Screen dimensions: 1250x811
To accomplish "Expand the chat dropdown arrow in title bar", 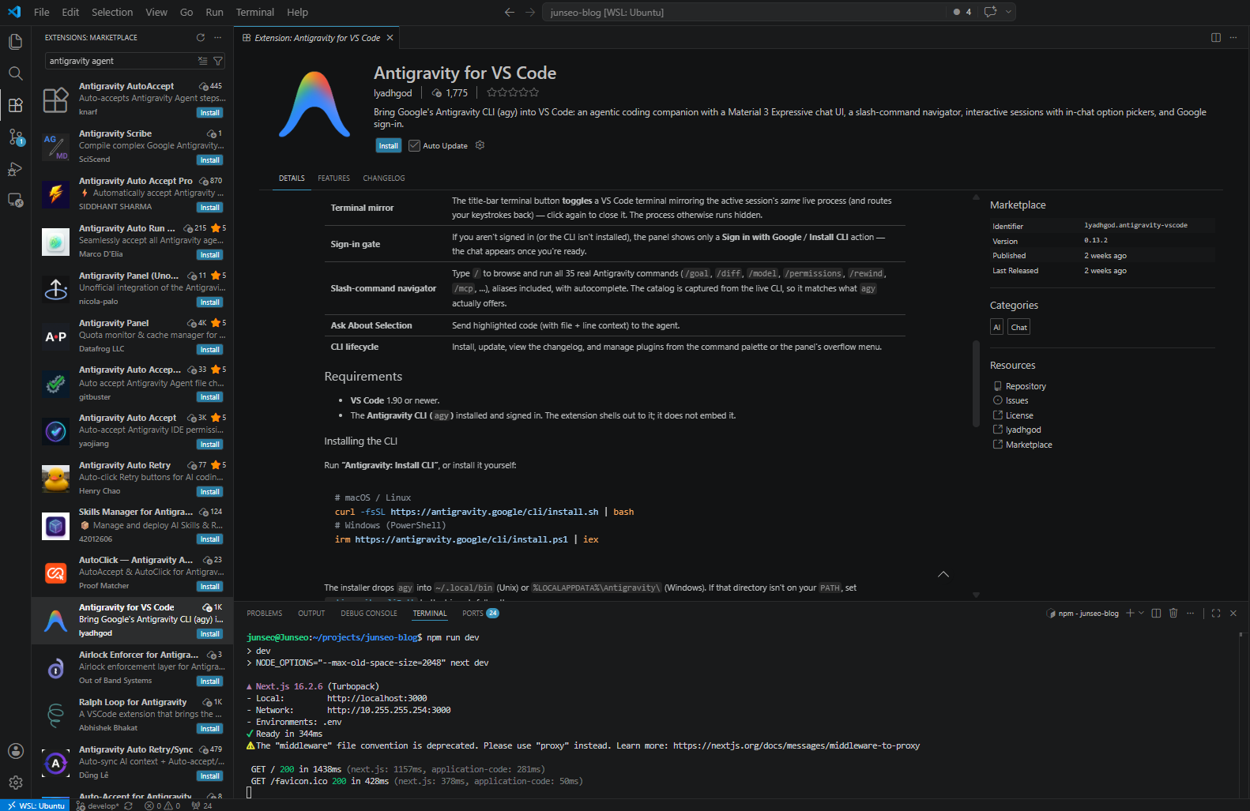I will [x=1008, y=12].
